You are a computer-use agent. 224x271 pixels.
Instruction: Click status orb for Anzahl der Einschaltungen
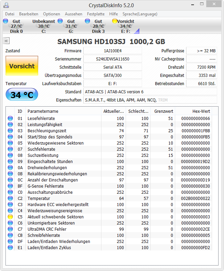click(x=10, y=180)
